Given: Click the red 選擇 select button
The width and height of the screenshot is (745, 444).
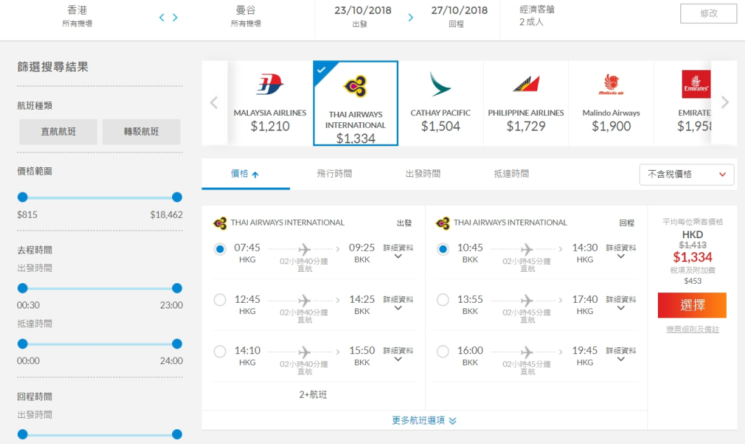Looking at the screenshot, I should (x=692, y=305).
